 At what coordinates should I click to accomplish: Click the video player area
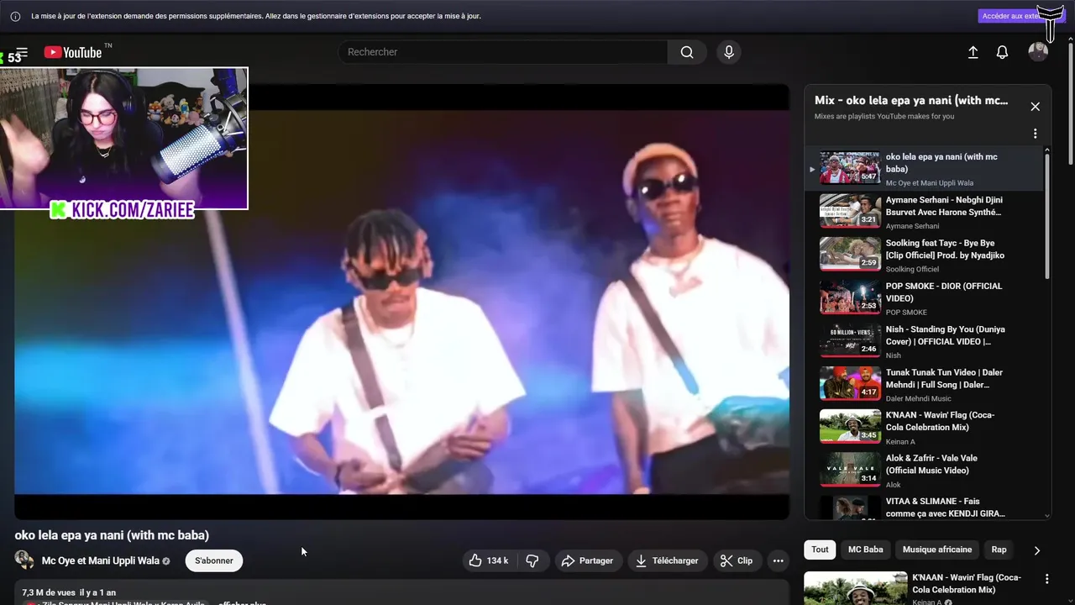(x=401, y=301)
